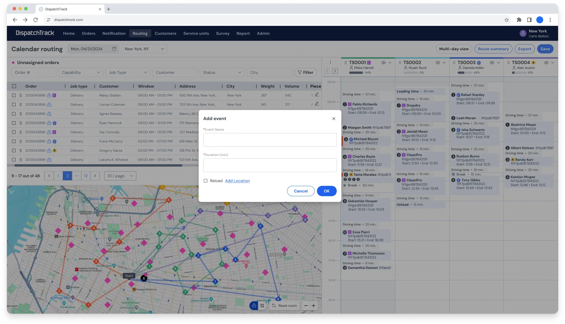Open the three-dot routes options menu
Screen dimensions: 565x324
[330, 62]
